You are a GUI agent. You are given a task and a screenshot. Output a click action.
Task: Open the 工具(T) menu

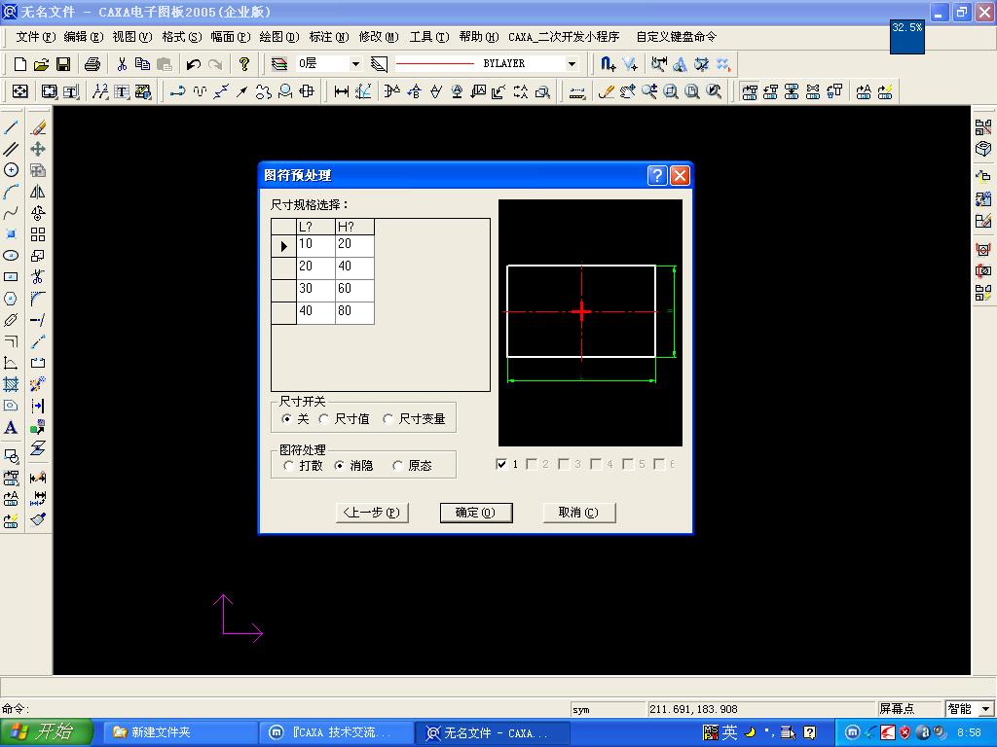point(429,37)
